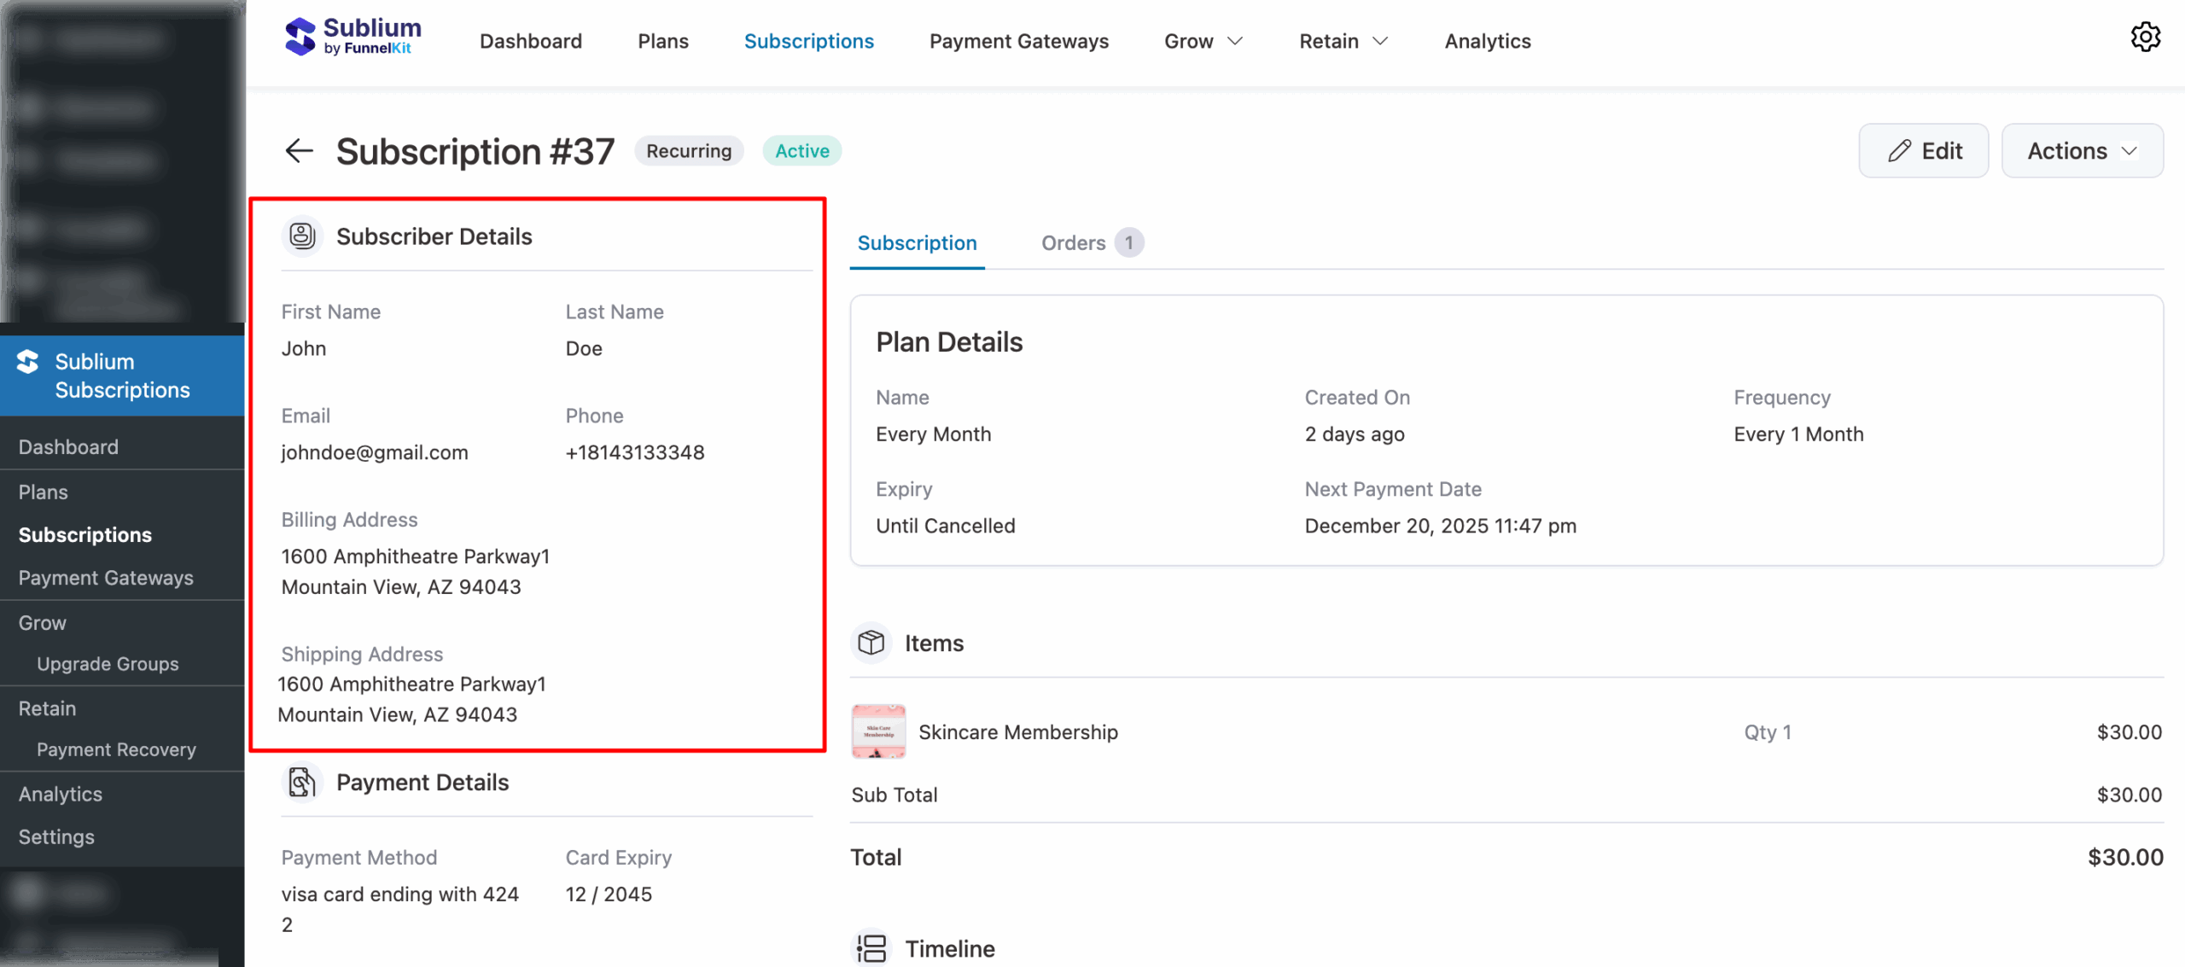The width and height of the screenshot is (2185, 967).
Task: Click the Subscriber Details person icon
Action: pyautogui.click(x=301, y=236)
